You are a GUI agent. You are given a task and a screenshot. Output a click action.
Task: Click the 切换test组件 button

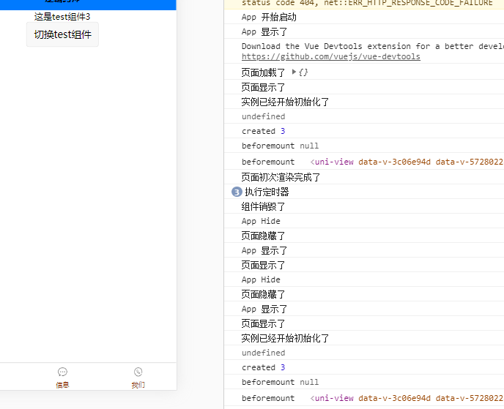(62, 34)
